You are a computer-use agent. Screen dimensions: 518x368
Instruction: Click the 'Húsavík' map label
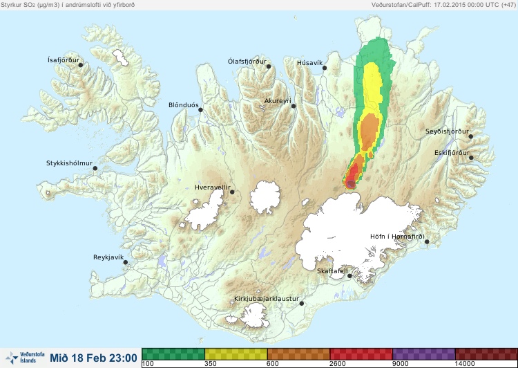(x=309, y=63)
